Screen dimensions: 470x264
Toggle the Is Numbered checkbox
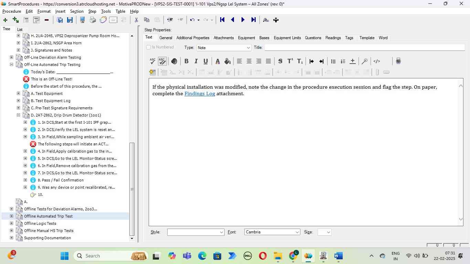point(149,47)
